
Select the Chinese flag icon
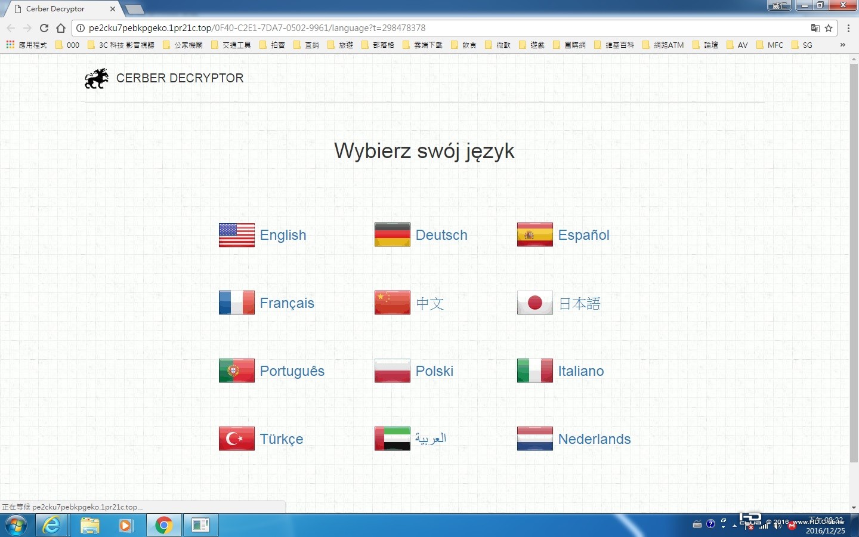pos(393,303)
